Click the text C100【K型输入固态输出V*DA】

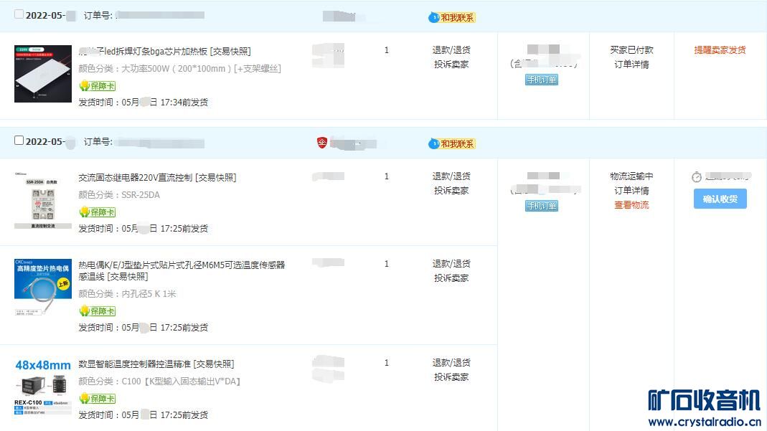tap(181, 381)
